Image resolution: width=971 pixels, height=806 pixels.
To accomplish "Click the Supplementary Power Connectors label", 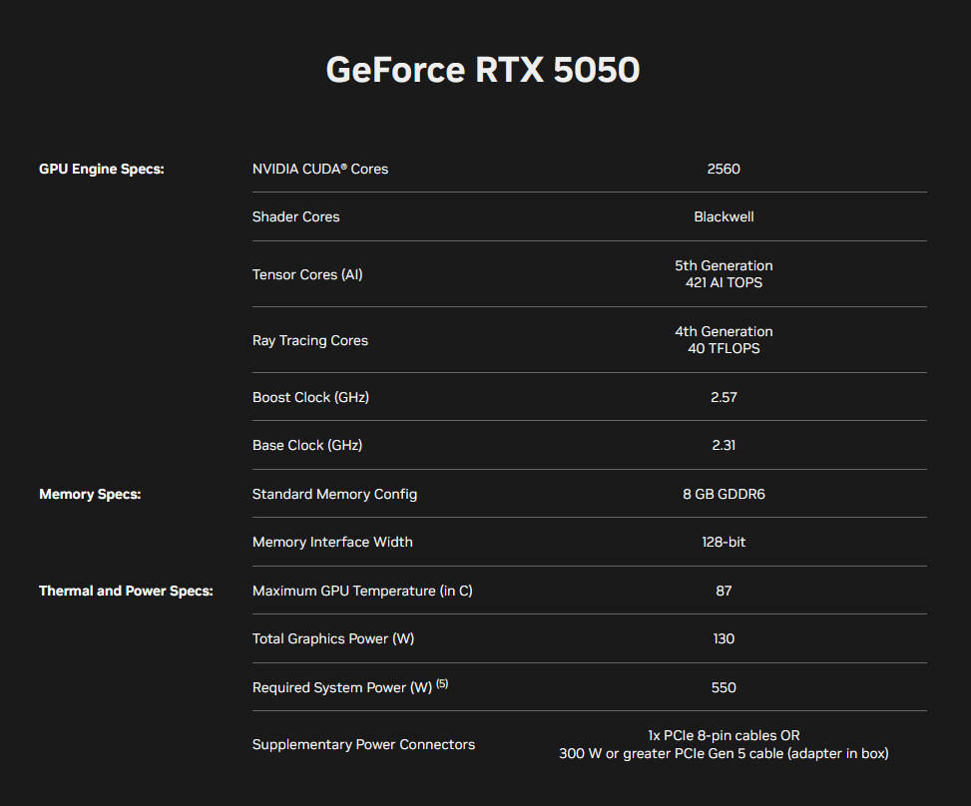I will coord(363,744).
